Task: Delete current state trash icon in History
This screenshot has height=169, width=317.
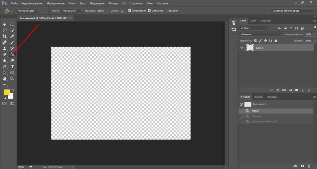Action: click(x=309, y=166)
